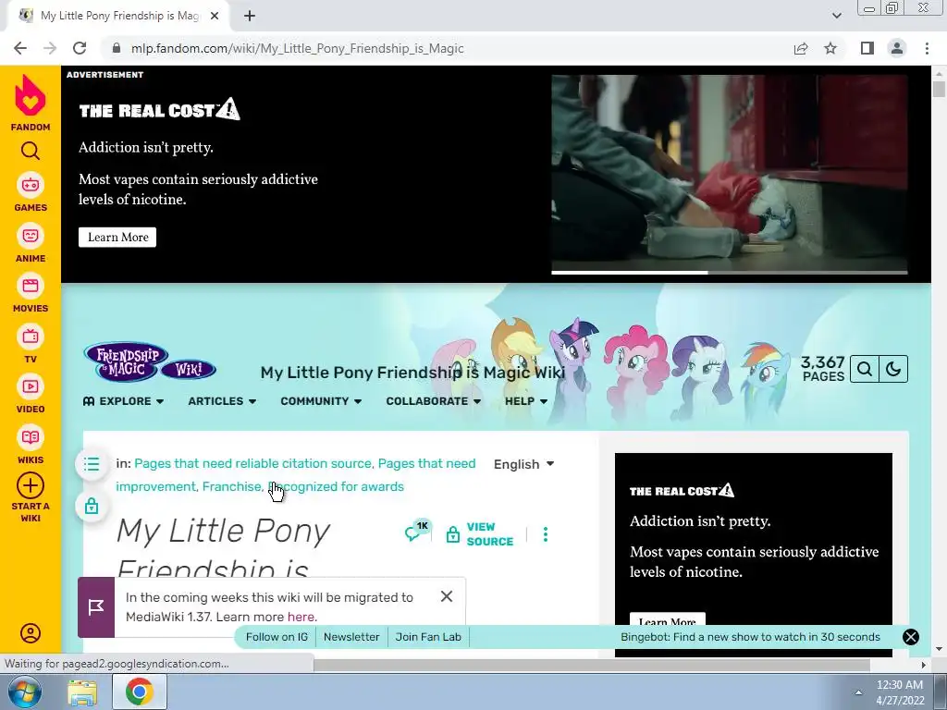Click the migration notice flag icon
The width and height of the screenshot is (947, 710).
(96, 607)
